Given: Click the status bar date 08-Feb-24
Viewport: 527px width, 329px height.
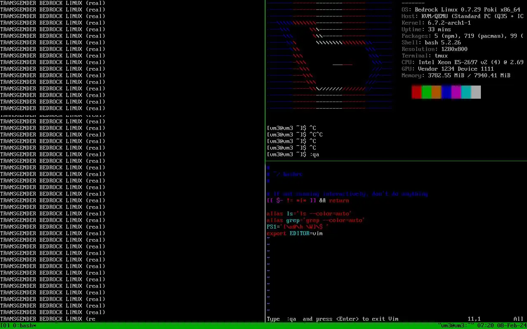Looking at the screenshot, I should click(x=512, y=326).
